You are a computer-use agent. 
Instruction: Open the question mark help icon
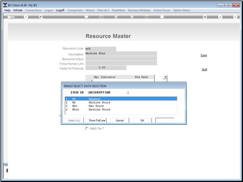pyautogui.click(x=26, y=17)
